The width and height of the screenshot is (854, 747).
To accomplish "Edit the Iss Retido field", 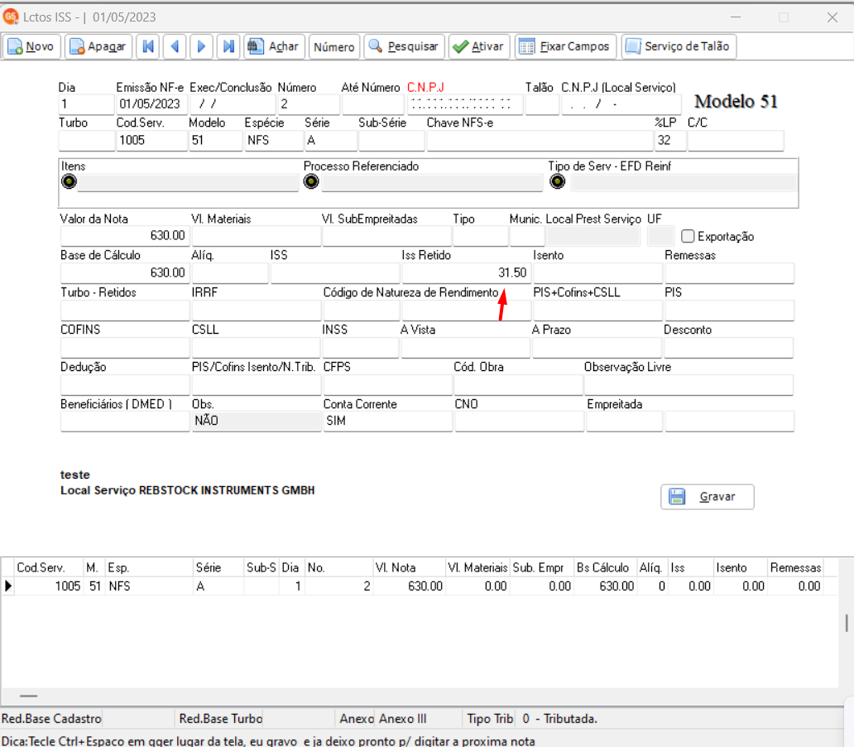I will point(466,272).
